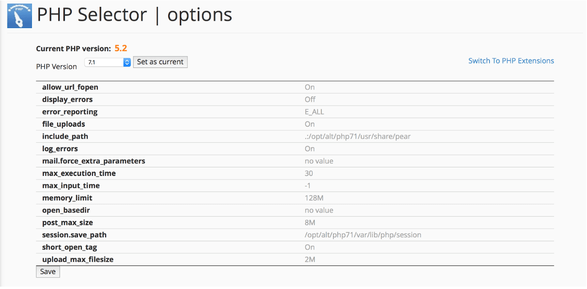Viewport: 587px width, 289px height.
Task: Click the Save button
Action: [x=48, y=272]
